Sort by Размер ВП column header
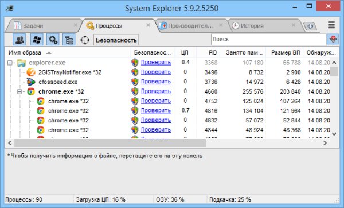Viewport: 344px width, 208px height. [284, 52]
